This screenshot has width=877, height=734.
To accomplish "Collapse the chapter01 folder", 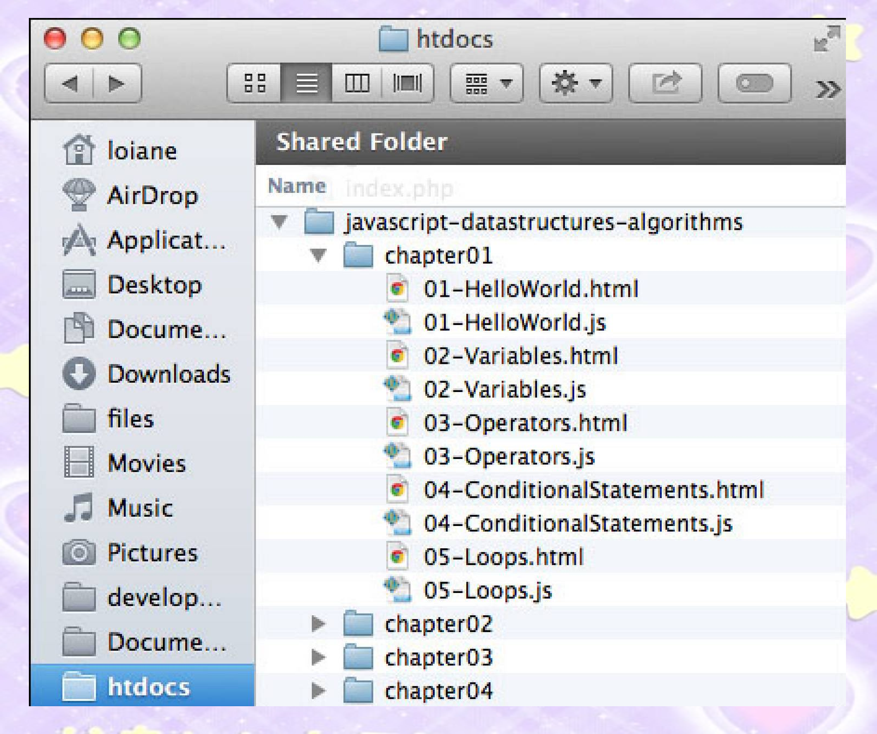I will coord(319,255).
